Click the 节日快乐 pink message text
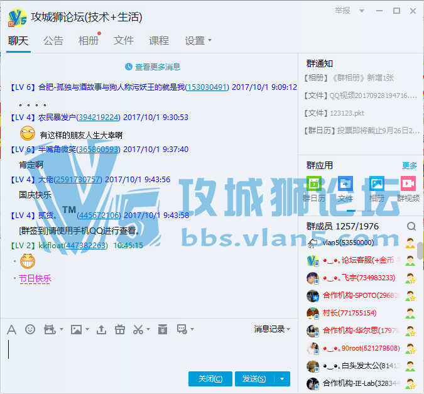 [35, 278]
